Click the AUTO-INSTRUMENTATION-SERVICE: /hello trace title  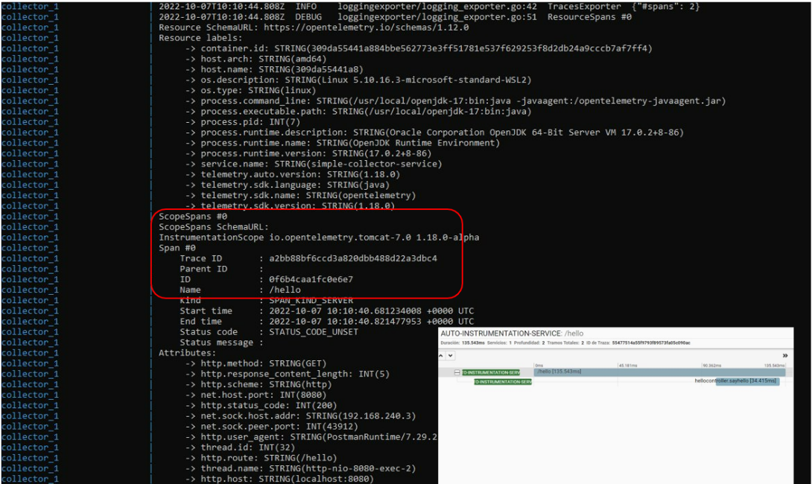[x=512, y=334]
